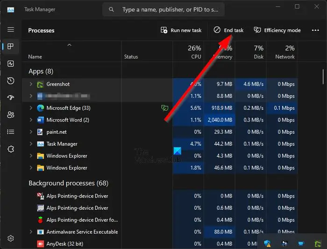Click the paint.net app icon
327x249 pixels.
tap(40, 132)
